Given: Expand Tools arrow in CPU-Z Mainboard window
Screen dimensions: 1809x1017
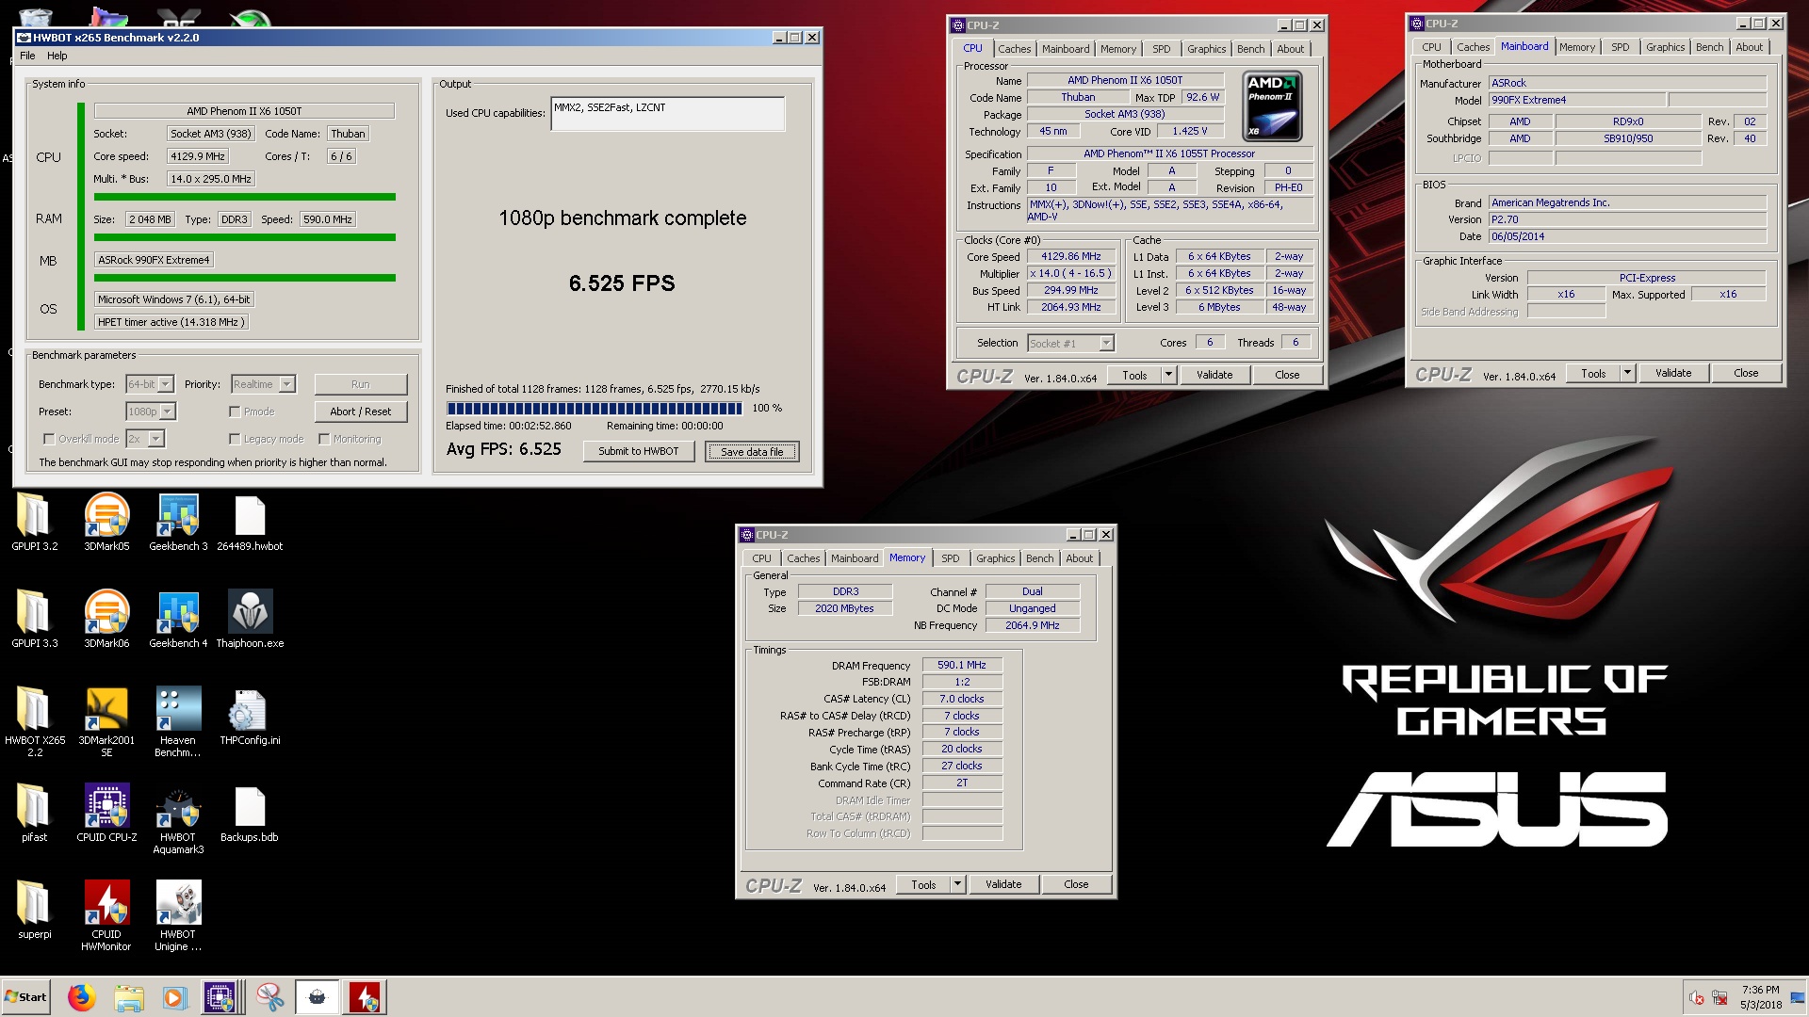Looking at the screenshot, I should [1627, 373].
